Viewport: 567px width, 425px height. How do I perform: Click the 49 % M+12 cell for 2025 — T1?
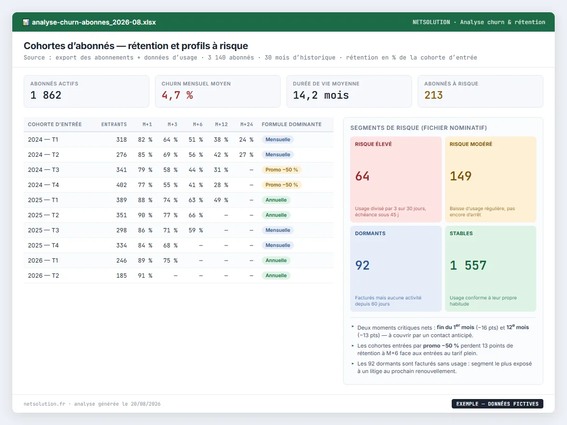coord(221,200)
